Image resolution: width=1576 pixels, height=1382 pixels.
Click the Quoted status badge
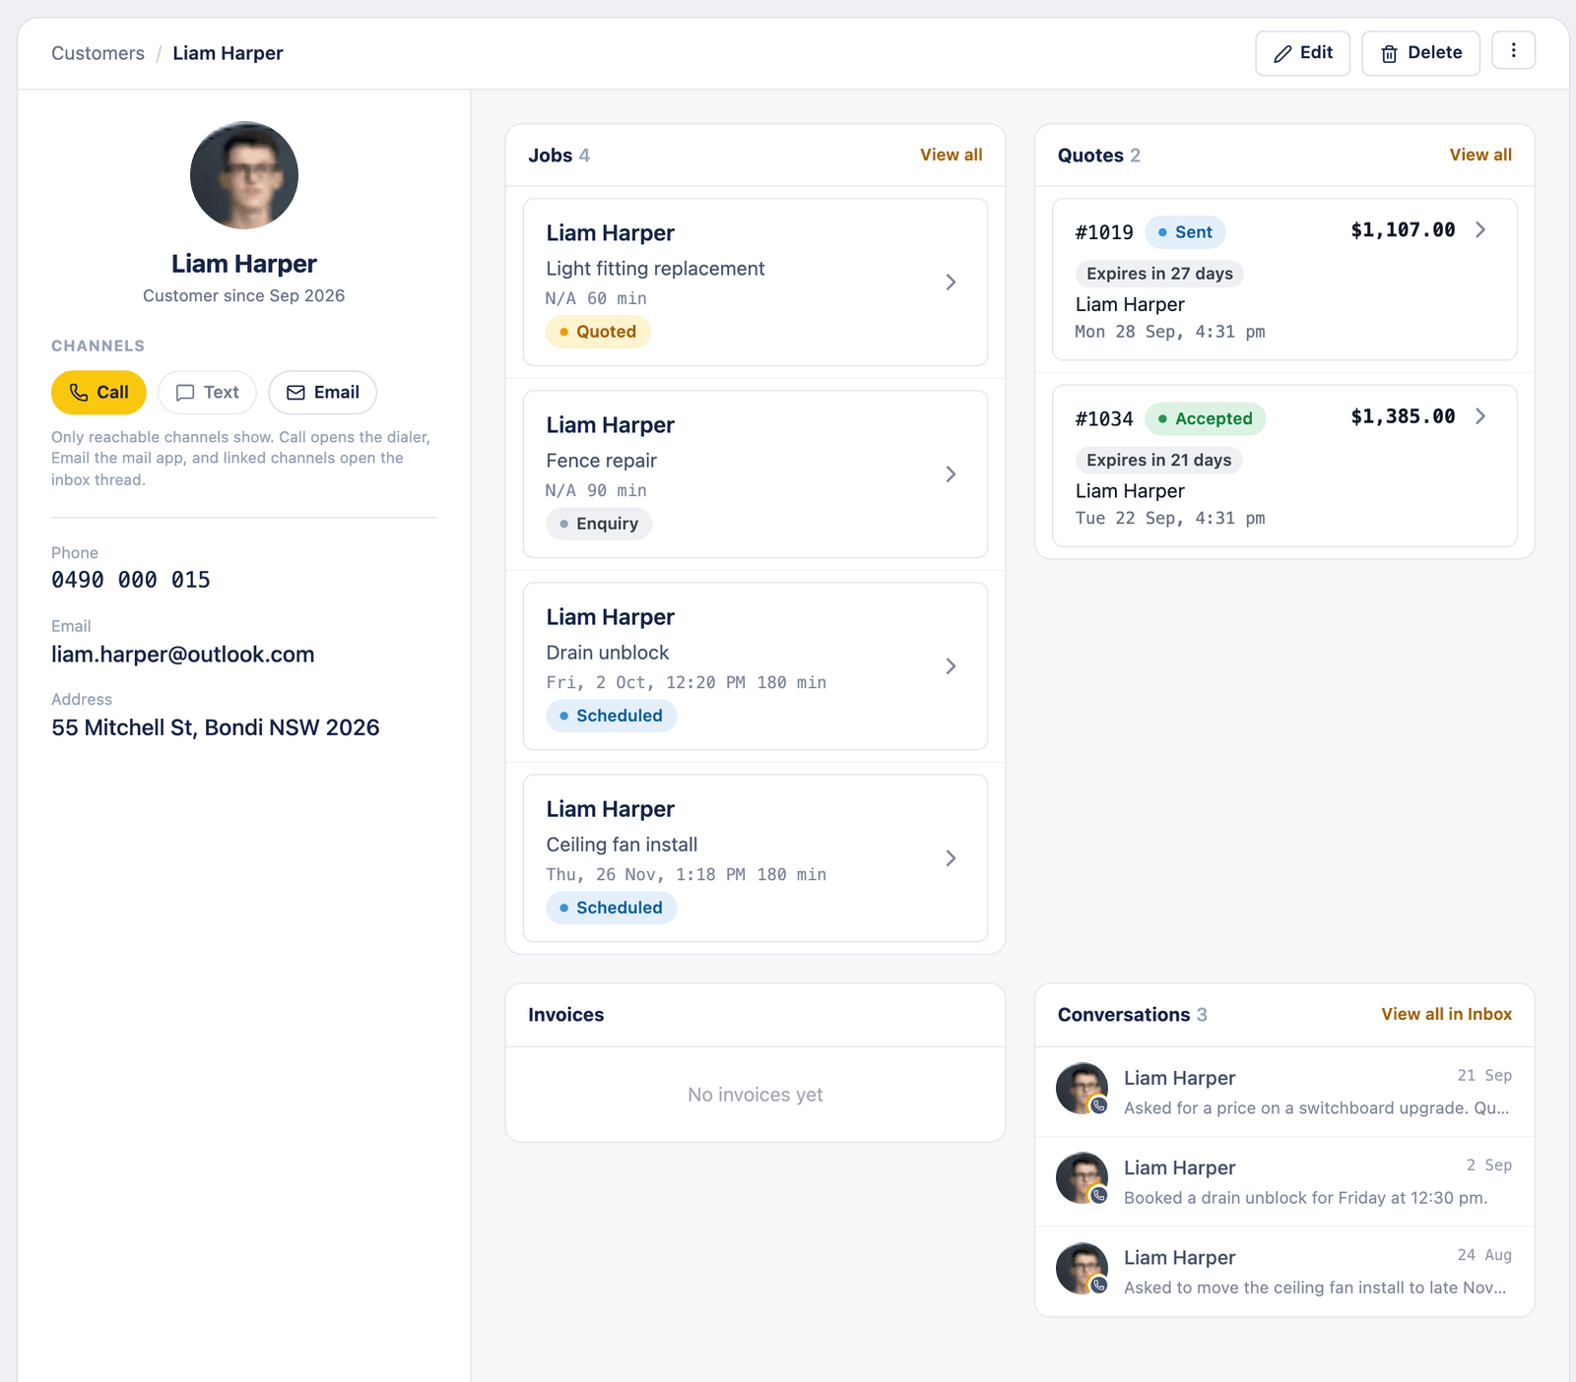[598, 332]
